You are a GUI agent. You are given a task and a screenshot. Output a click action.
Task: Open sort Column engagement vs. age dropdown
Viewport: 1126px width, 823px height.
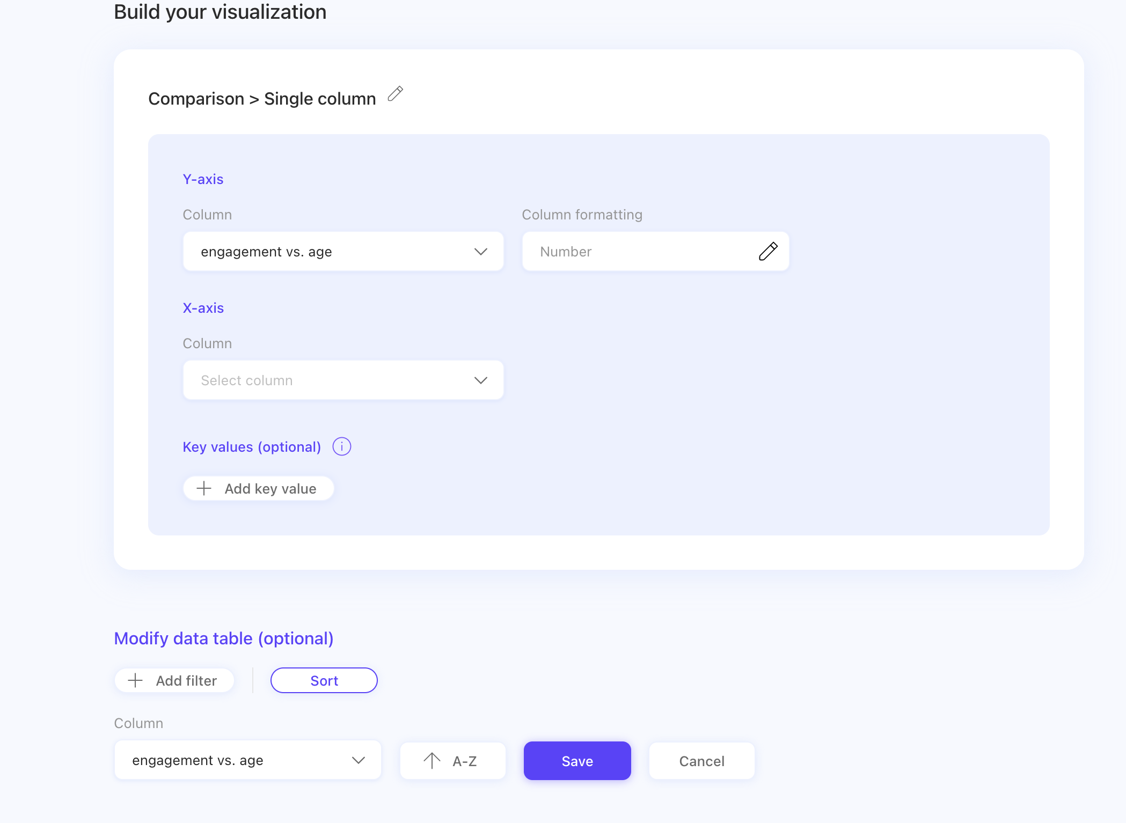236,760
